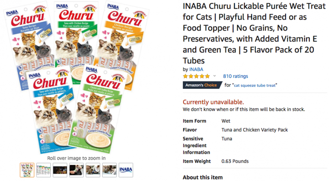The width and height of the screenshot is (329, 181).
Task: Select the INABA logo thumbnail
Action: (126, 170)
